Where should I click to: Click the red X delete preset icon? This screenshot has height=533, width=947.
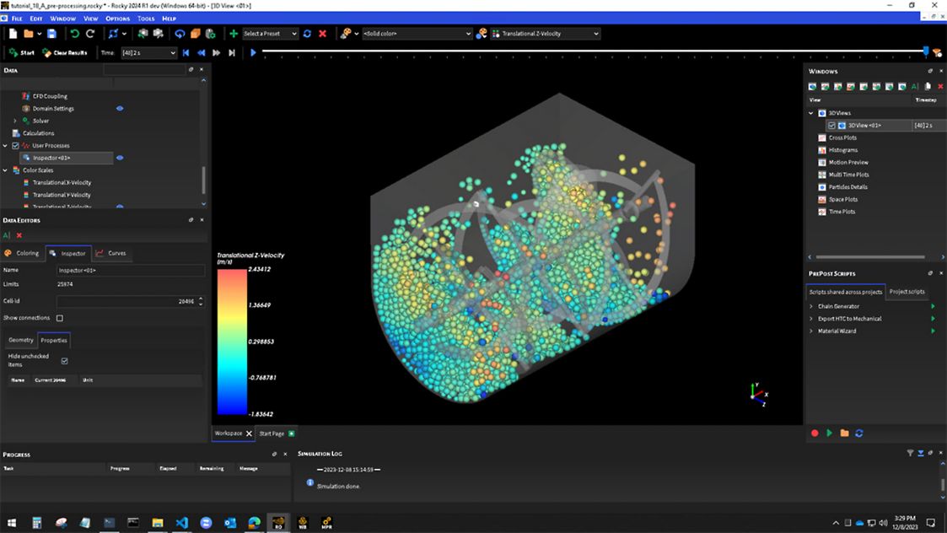click(x=322, y=34)
